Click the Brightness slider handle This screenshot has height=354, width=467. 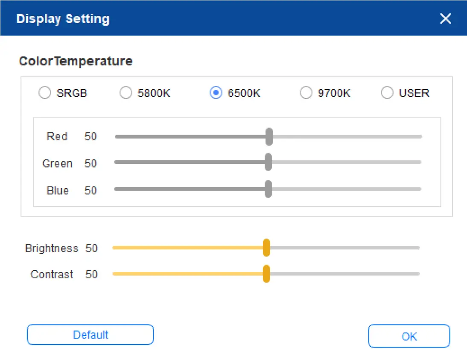(x=266, y=248)
